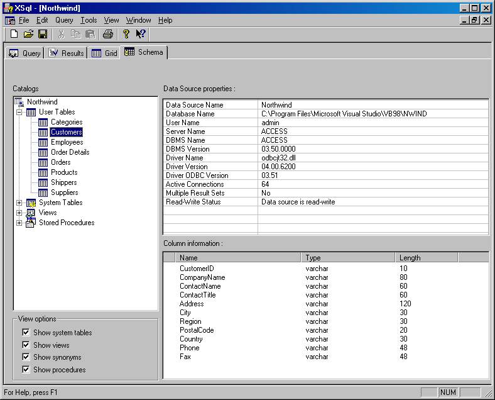Viewport: 495px width, 400px height.
Task: Open the Edit menu
Action: pos(42,20)
